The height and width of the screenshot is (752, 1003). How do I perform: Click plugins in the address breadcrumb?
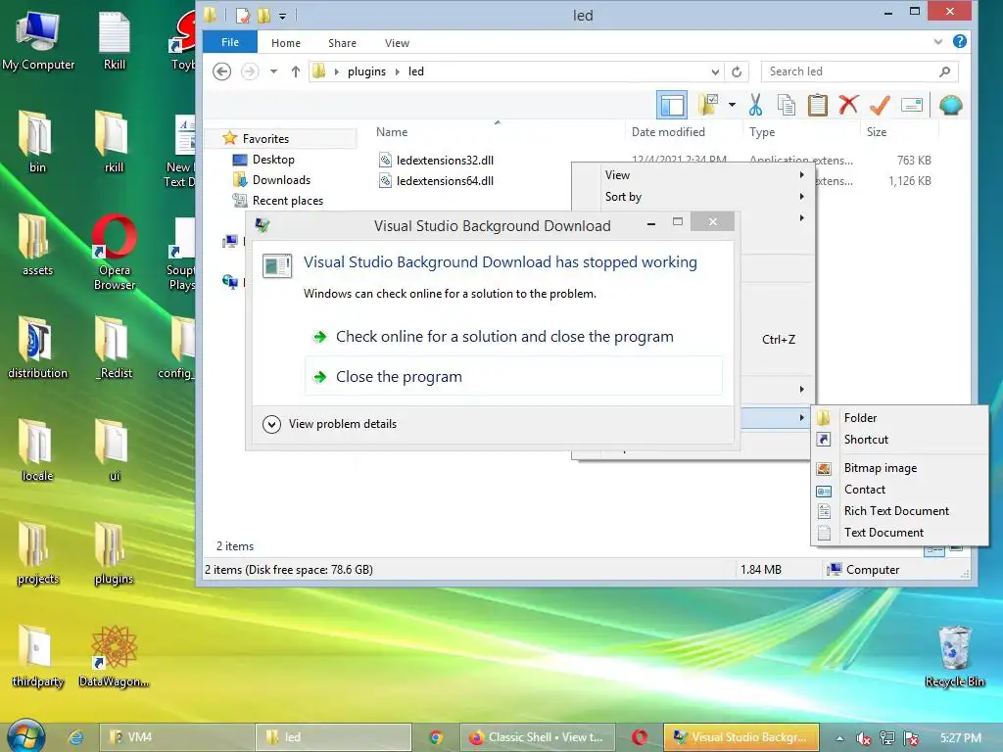[x=366, y=71]
